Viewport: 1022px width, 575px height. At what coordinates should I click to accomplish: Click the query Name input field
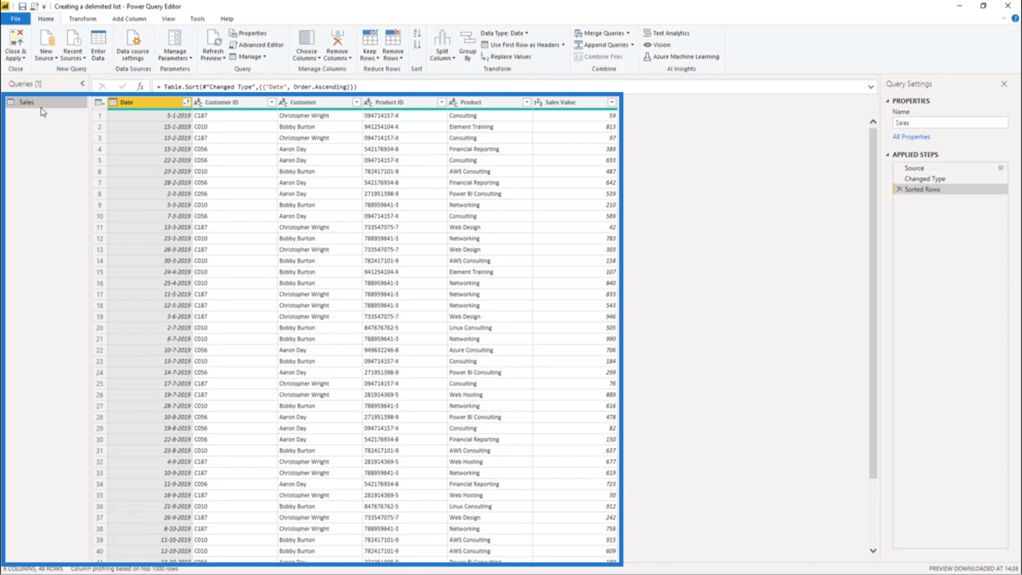(x=950, y=123)
